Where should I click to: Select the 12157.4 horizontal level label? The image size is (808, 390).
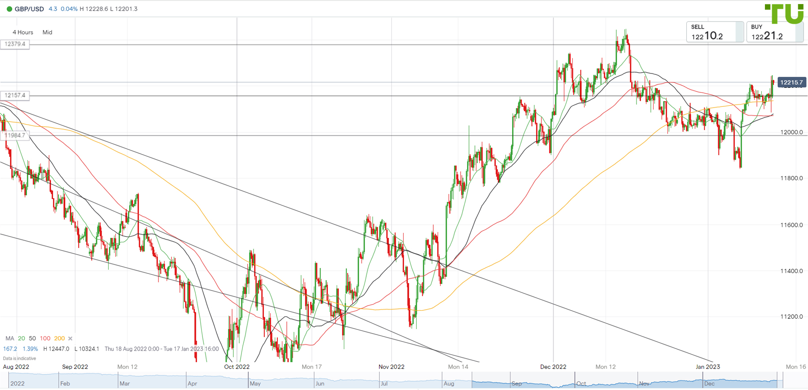[15, 95]
